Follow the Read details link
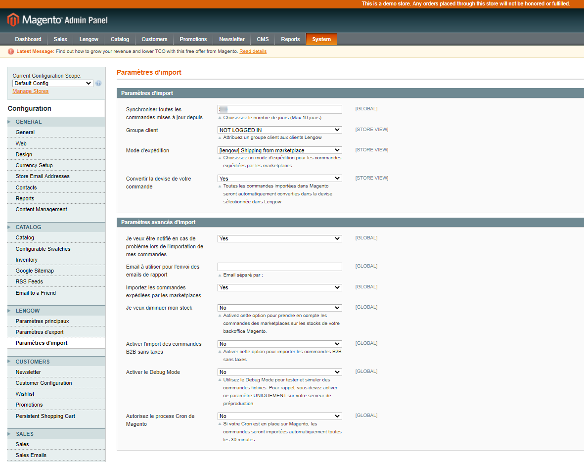Screen dimensions: 584x462 click(253, 51)
